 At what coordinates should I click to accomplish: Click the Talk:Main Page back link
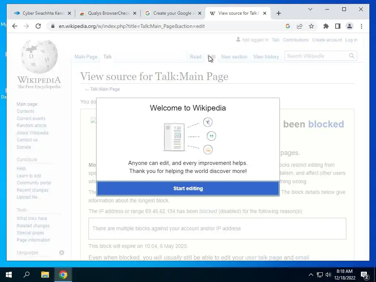105,89
